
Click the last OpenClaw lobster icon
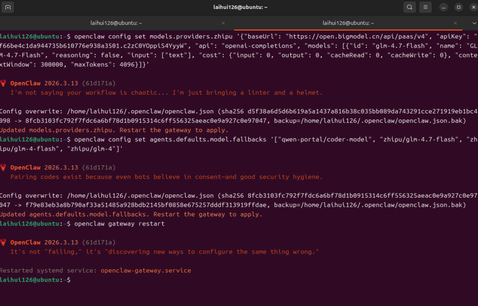(4, 242)
